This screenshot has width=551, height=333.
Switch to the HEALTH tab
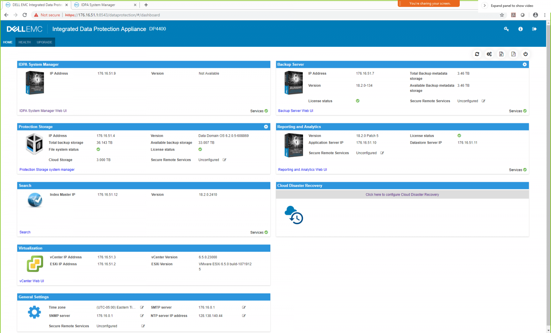tap(24, 42)
